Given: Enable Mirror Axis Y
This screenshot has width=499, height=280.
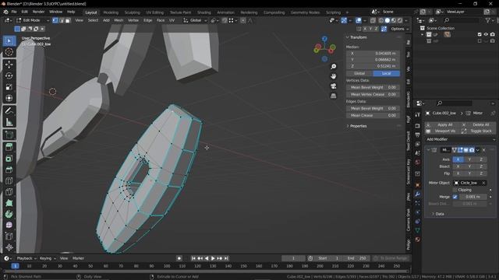Looking at the screenshot, I should point(469,159).
